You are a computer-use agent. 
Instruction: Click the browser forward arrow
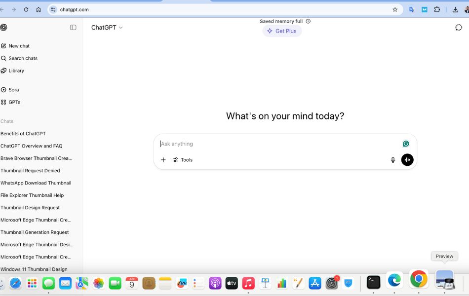[x=14, y=9]
